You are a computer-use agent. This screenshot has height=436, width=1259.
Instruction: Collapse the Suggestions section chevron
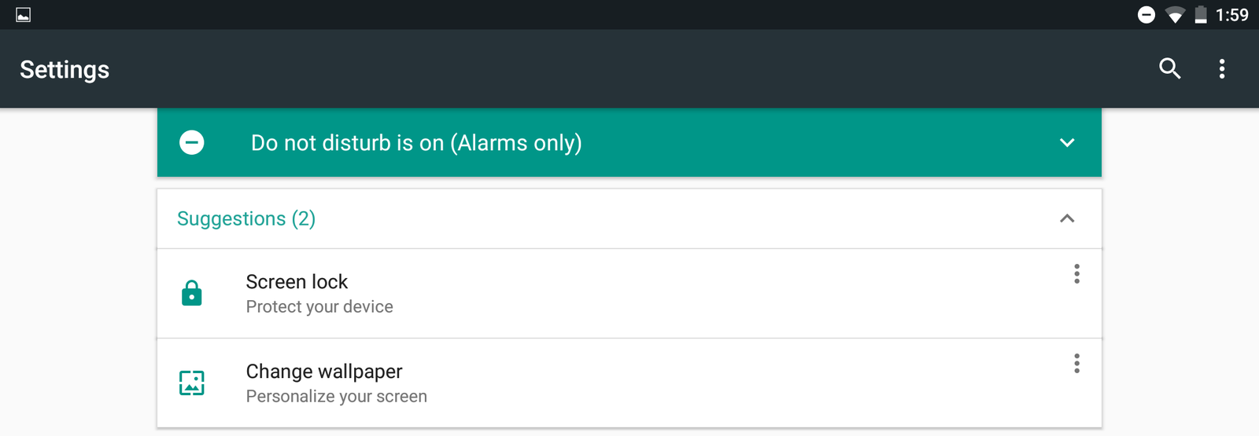coord(1067,218)
